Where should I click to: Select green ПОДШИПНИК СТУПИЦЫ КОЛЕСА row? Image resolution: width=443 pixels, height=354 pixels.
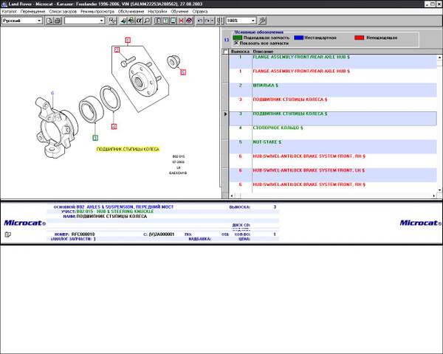[333, 118]
